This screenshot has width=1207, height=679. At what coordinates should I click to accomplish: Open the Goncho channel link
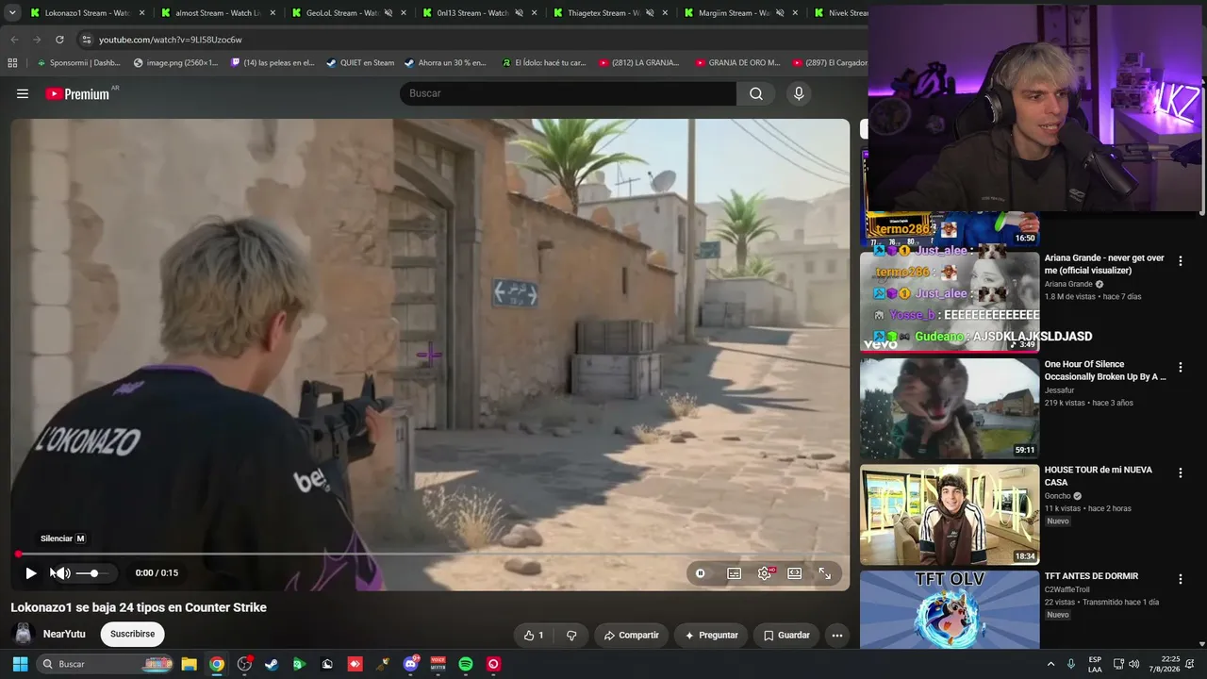point(1059,496)
